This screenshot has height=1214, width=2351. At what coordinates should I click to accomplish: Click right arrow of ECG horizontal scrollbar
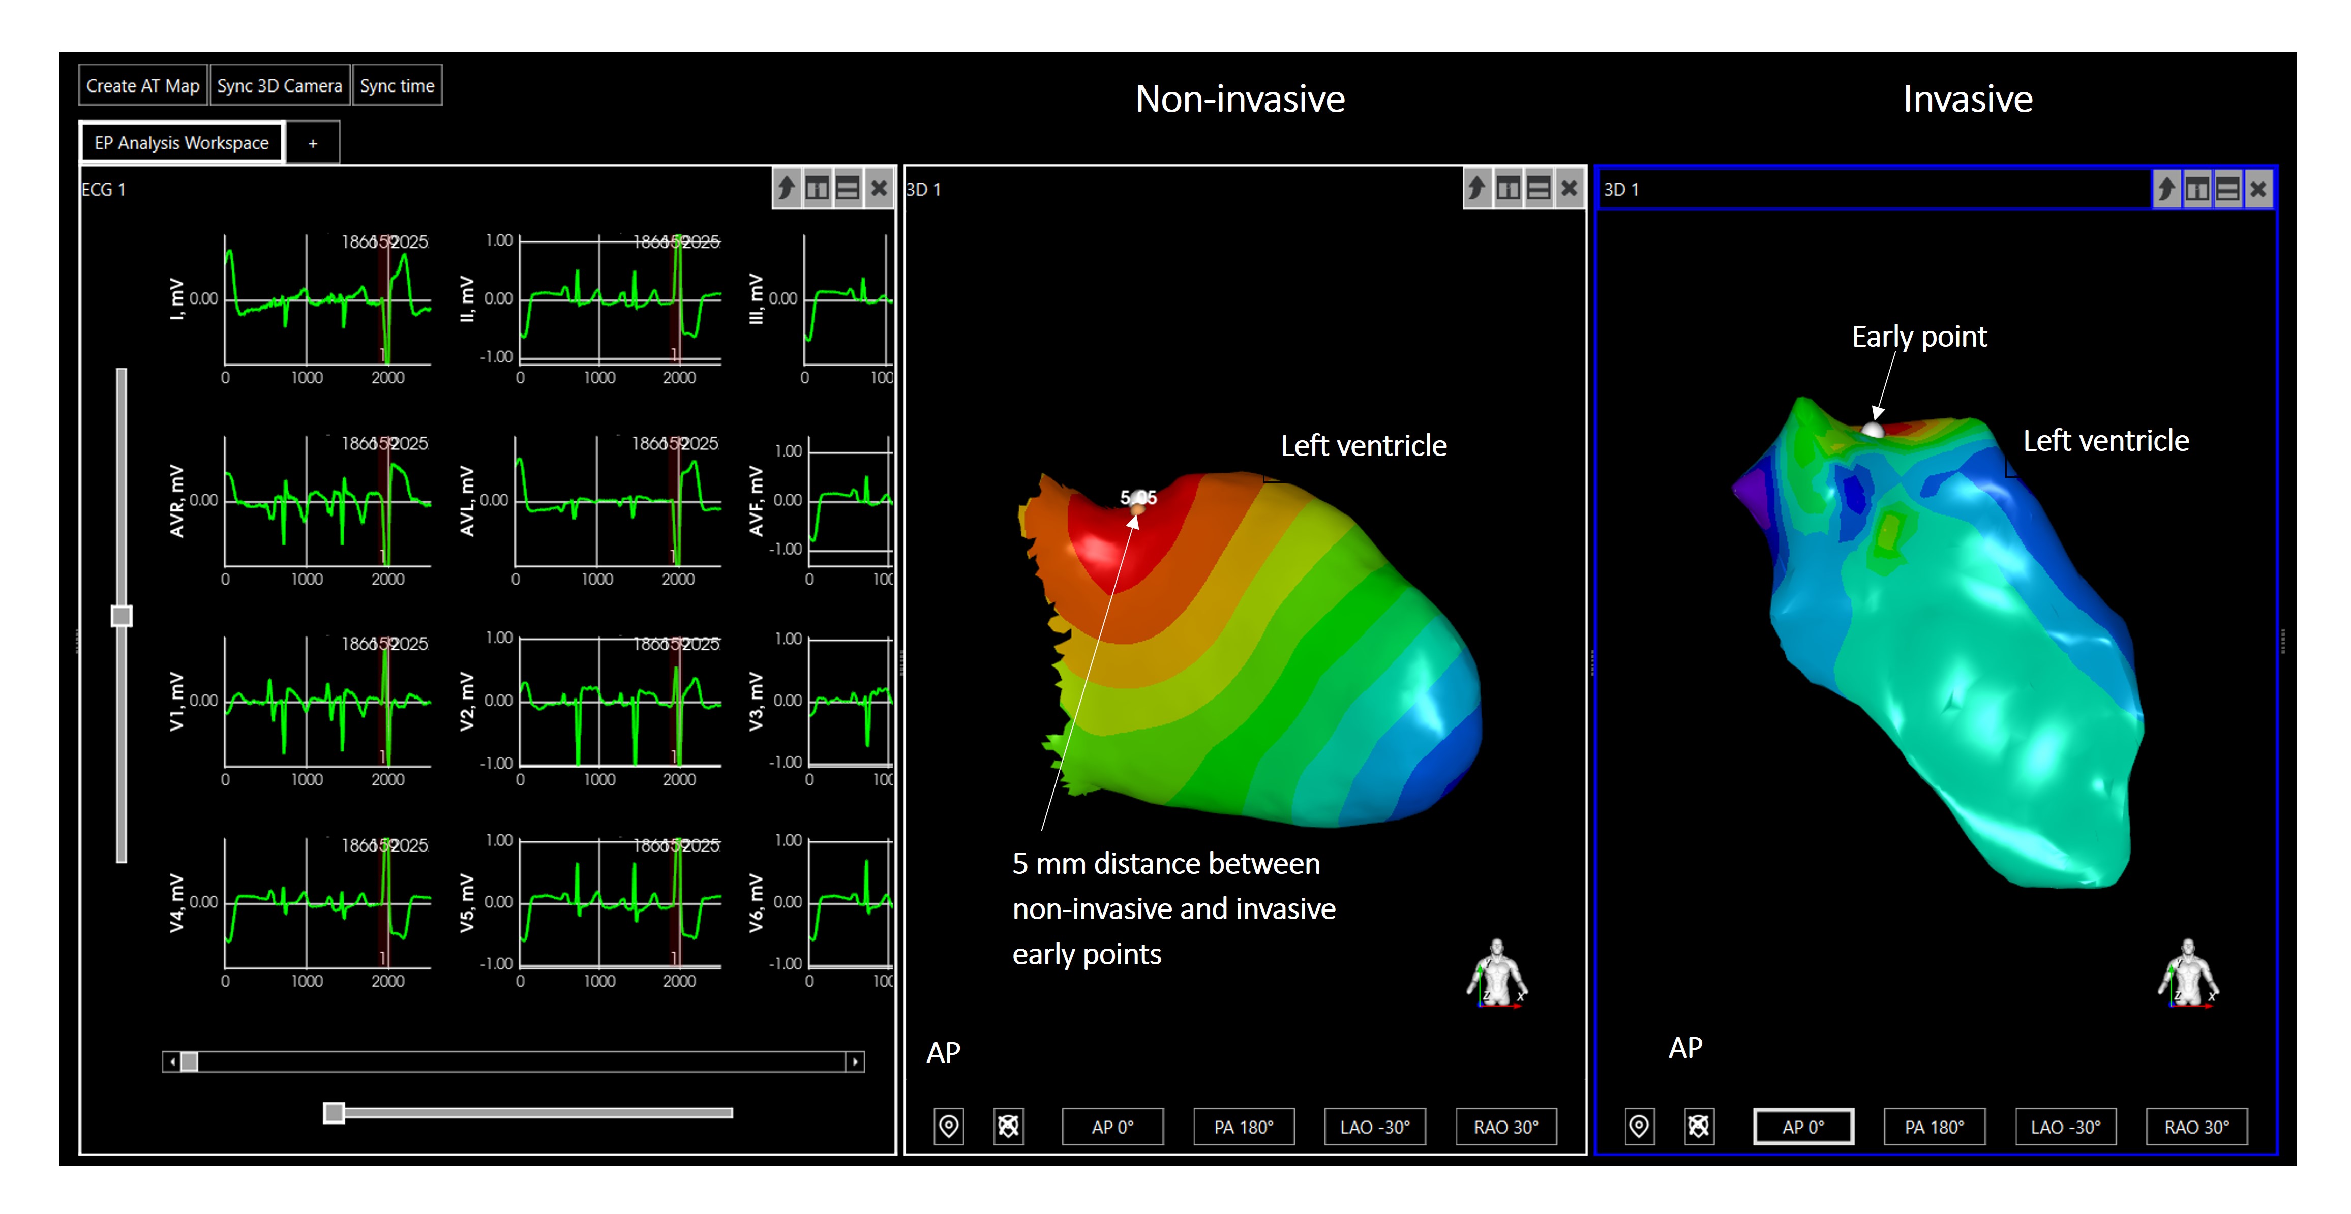[855, 1061]
